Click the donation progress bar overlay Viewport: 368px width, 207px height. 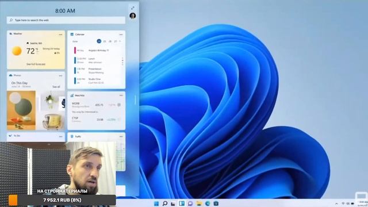point(62,200)
